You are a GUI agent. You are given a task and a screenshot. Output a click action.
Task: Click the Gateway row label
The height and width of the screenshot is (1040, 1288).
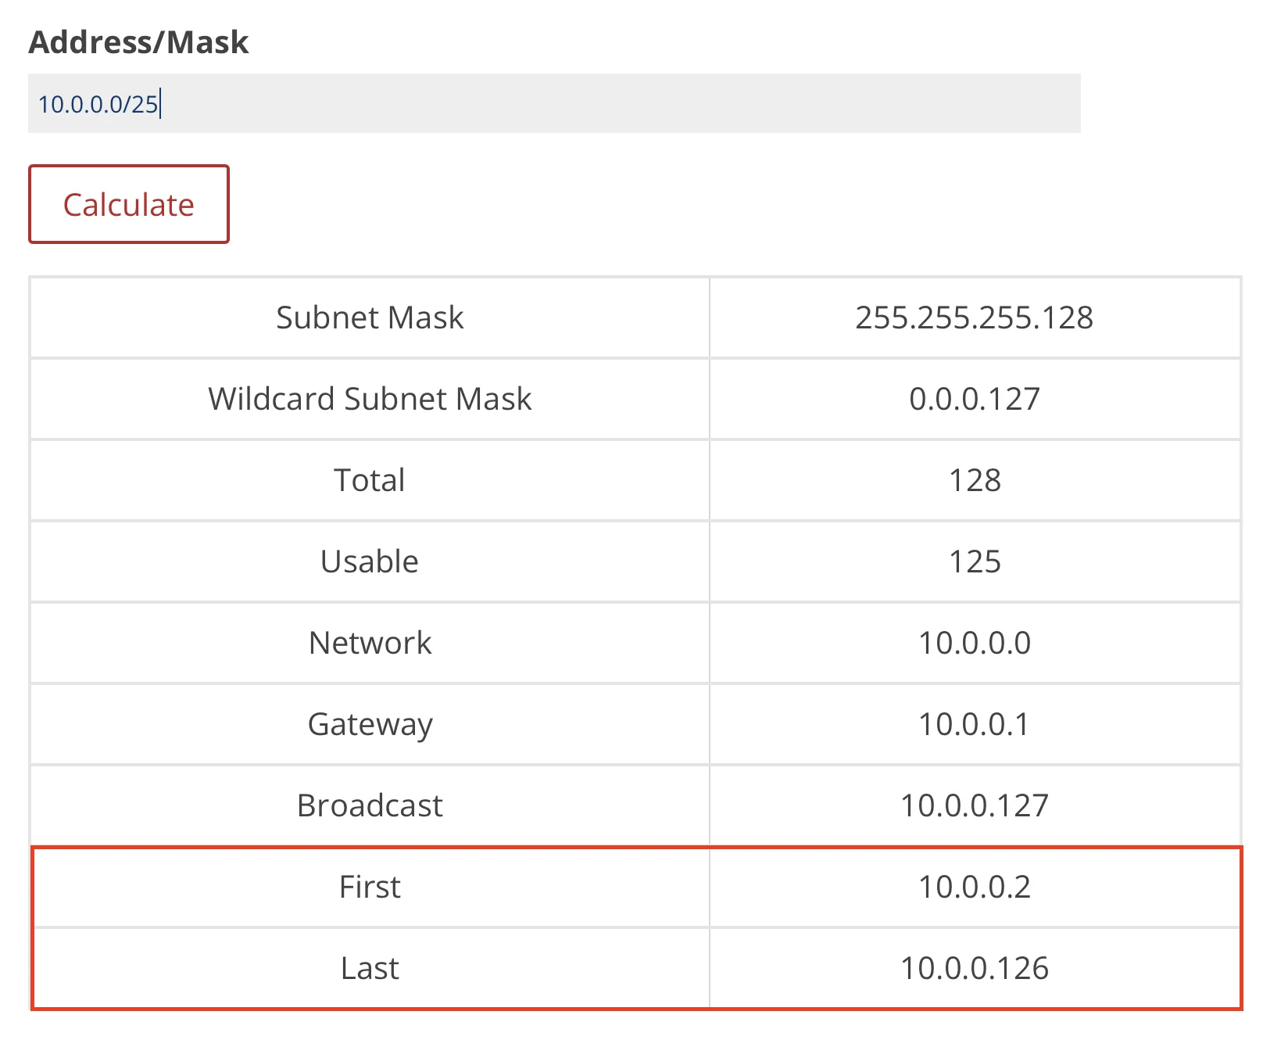tap(370, 724)
